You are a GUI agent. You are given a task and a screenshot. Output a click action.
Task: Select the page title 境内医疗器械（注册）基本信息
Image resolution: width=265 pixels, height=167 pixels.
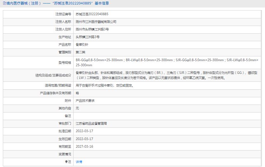coord(57,3)
